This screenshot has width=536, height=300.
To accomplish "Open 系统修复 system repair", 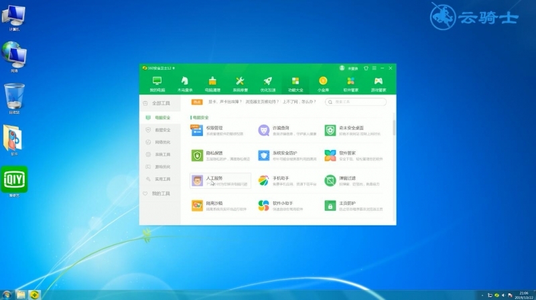I will point(240,84).
